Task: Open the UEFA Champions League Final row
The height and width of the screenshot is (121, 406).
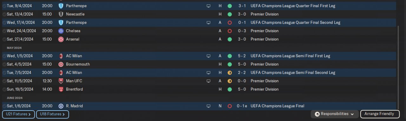Action: [199, 106]
